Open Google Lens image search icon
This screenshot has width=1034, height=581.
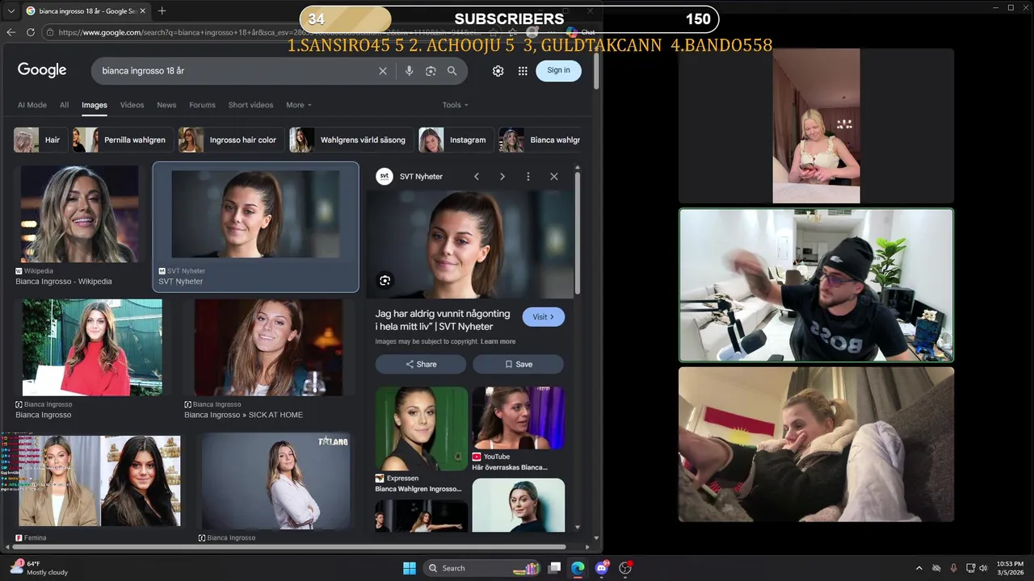(431, 71)
